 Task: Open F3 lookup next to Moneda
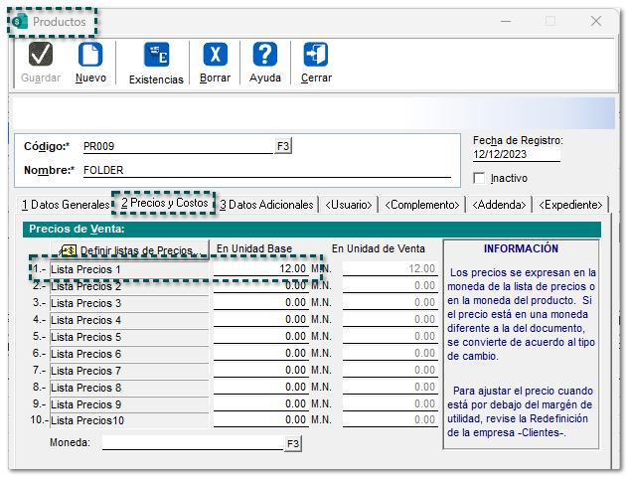293,443
